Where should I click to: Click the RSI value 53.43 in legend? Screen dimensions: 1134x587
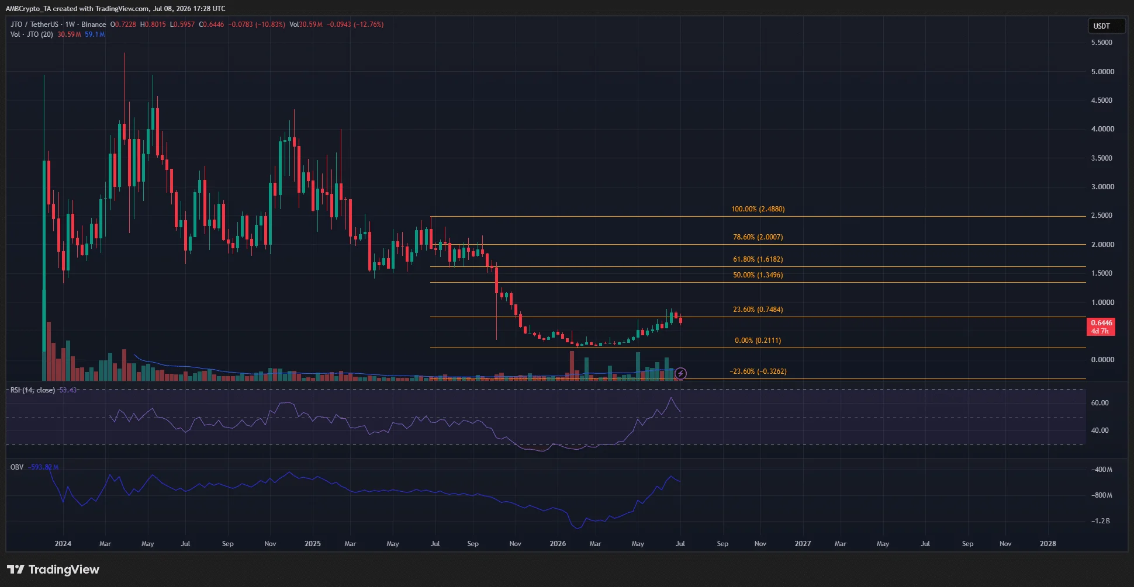click(68, 390)
